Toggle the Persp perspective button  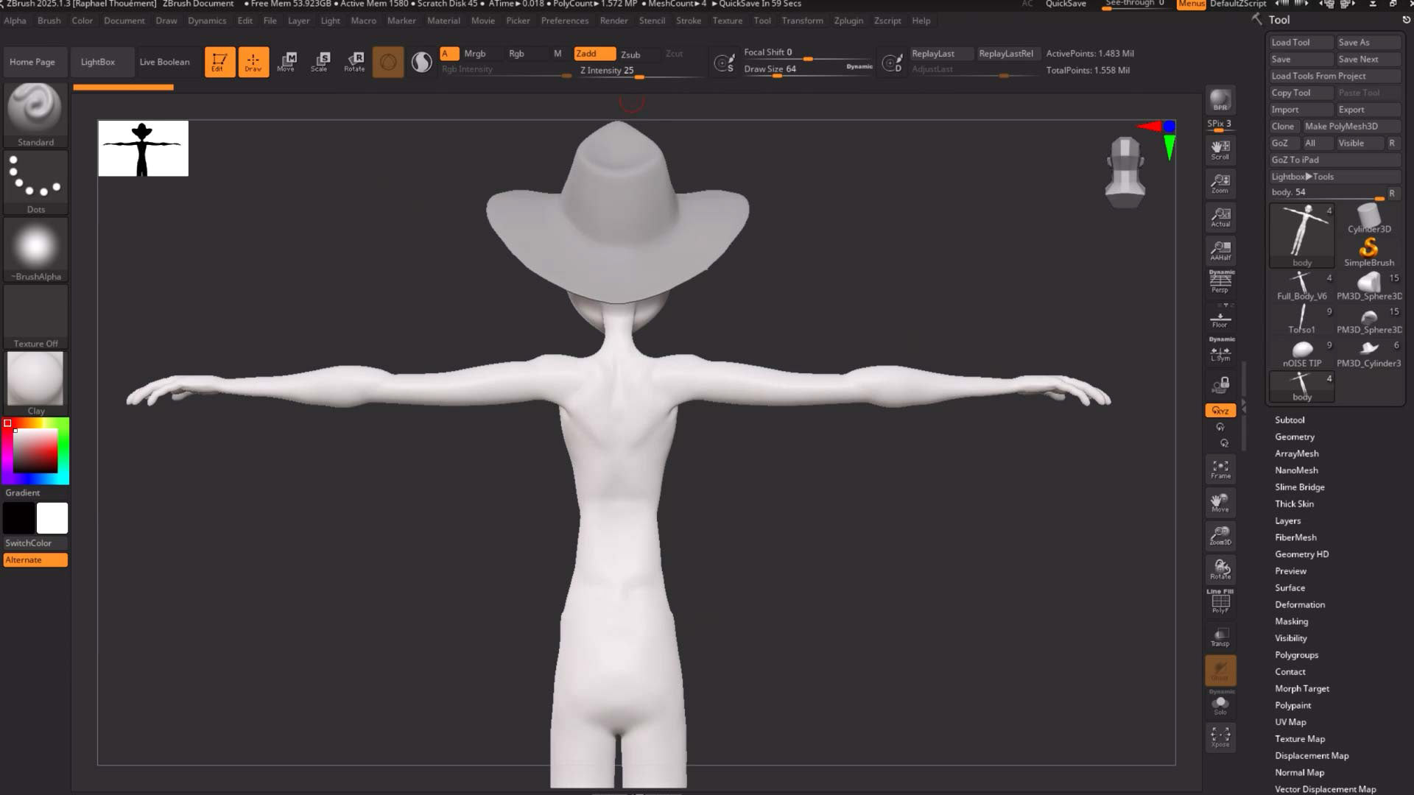1220,282
